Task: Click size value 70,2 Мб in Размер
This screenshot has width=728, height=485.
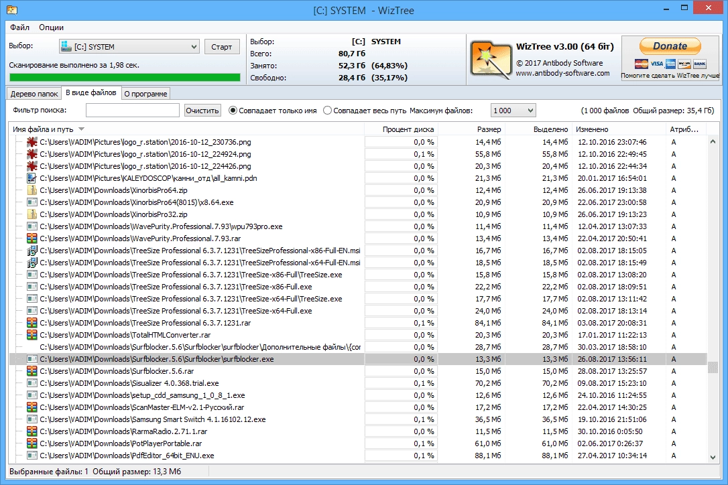Action: click(488, 383)
